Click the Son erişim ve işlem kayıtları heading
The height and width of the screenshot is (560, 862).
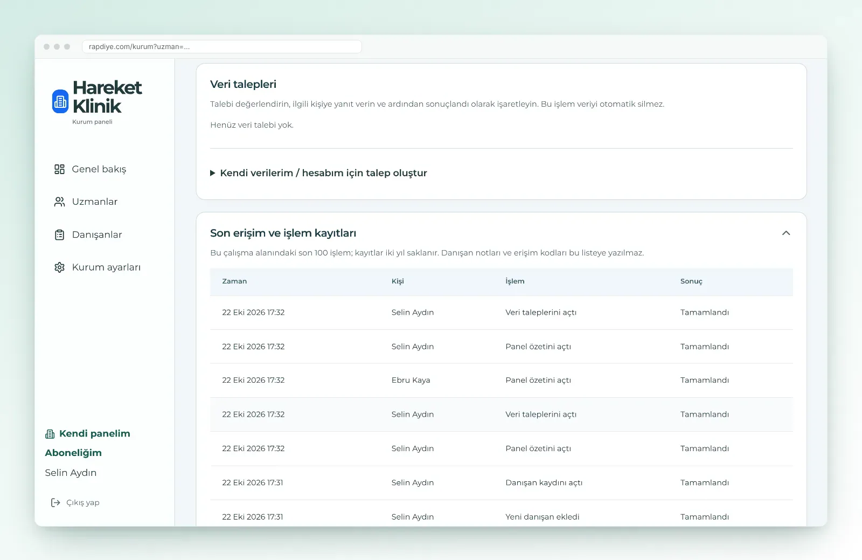(283, 233)
